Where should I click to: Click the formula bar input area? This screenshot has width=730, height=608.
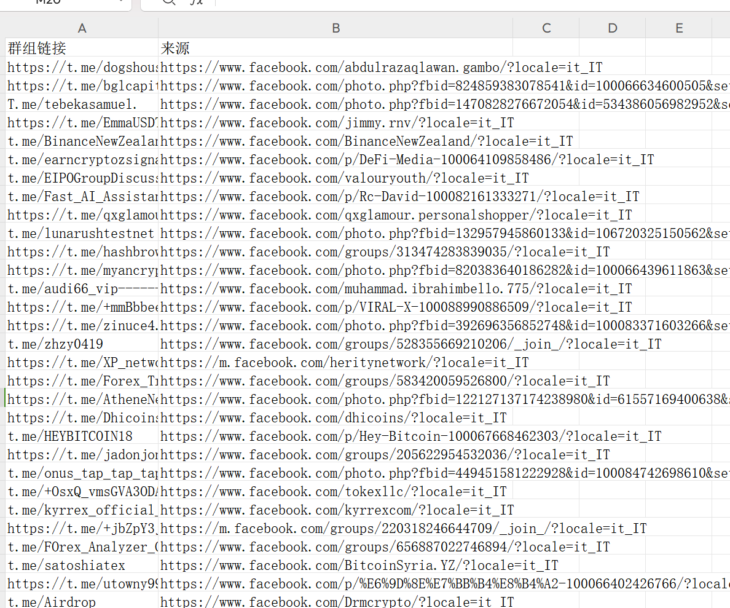pos(473,2)
